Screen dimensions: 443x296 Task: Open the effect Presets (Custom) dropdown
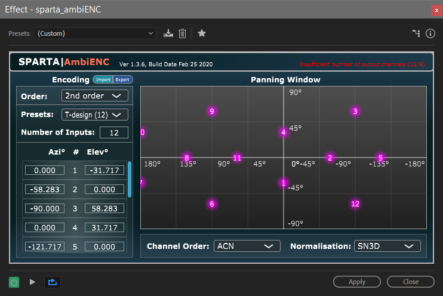[95, 33]
